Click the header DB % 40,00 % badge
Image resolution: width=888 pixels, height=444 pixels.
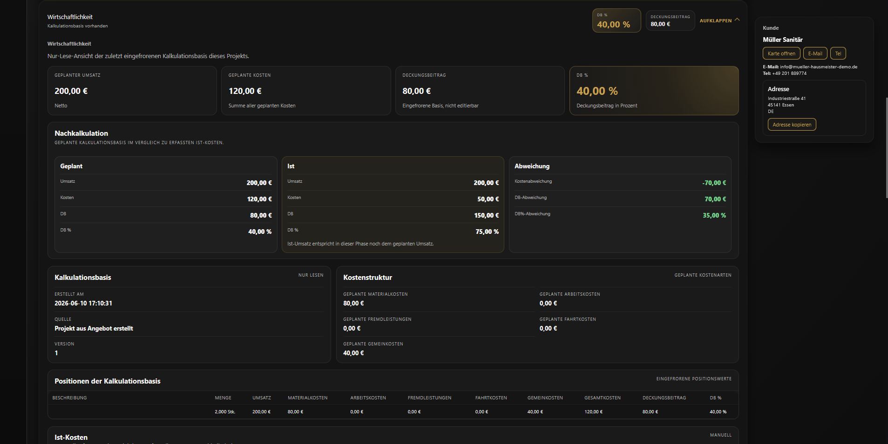[x=616, y=20]
